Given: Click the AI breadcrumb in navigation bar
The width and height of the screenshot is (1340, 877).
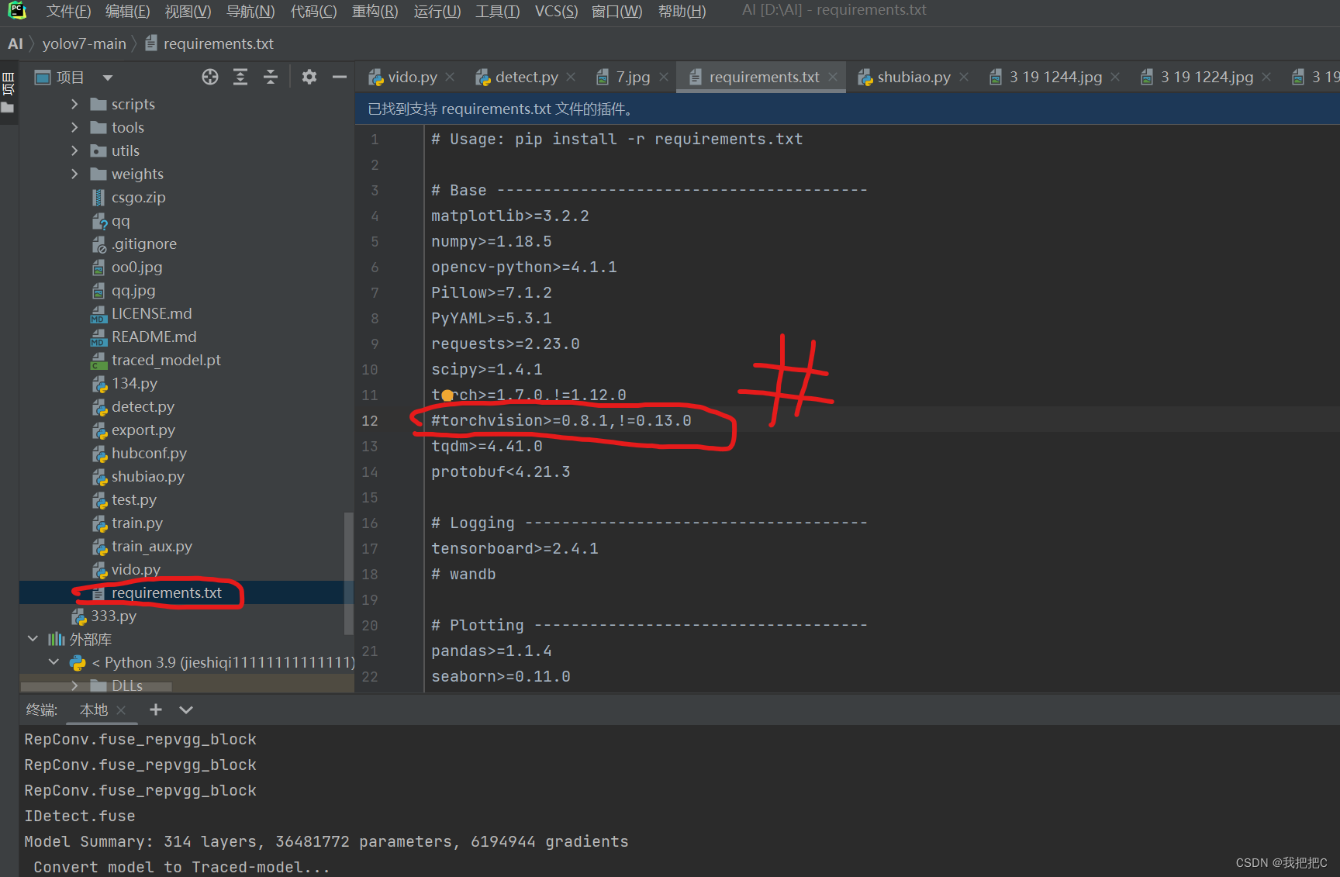Looking at the screenshot, I should (16, 43).
